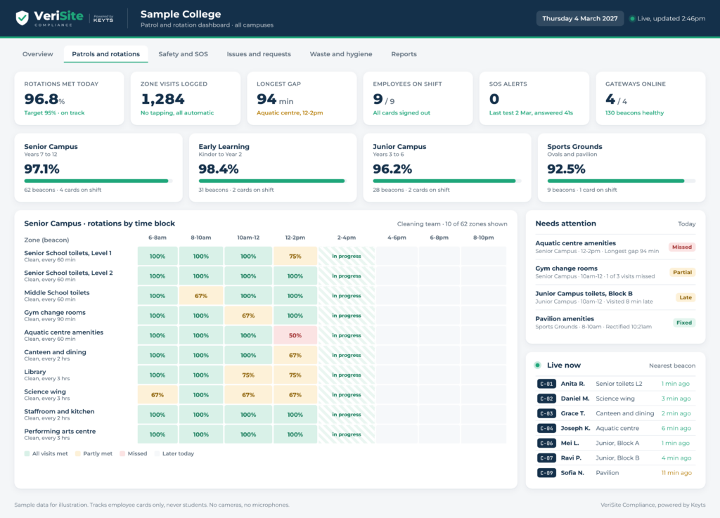Click Performing arts centre in progress cell
720x518 pixels.
coord(347,434)
